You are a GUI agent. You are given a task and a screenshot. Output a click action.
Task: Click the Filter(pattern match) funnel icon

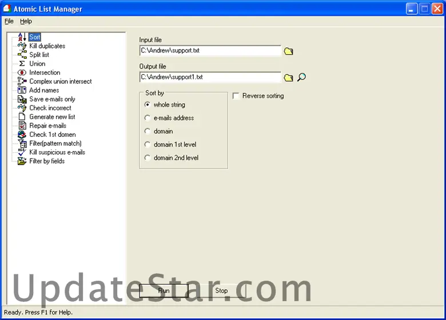[22, 143]
